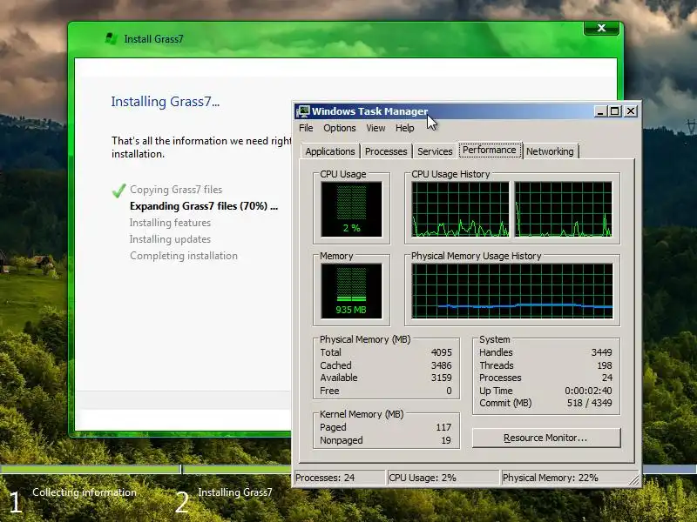Click the green checkmark beside Copying Grass7 files
The height and width of the screenshot is (522, 697).
(118, 191)
